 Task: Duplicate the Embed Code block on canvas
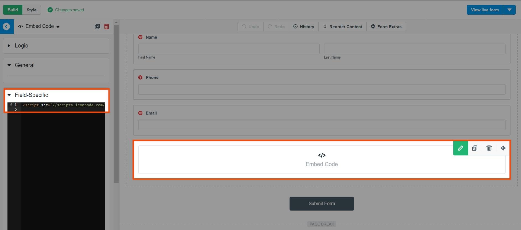click(x=475, y=148)
